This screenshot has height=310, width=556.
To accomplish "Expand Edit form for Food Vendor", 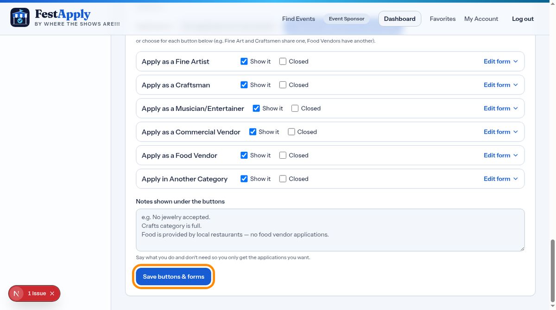I will [500, 155].
